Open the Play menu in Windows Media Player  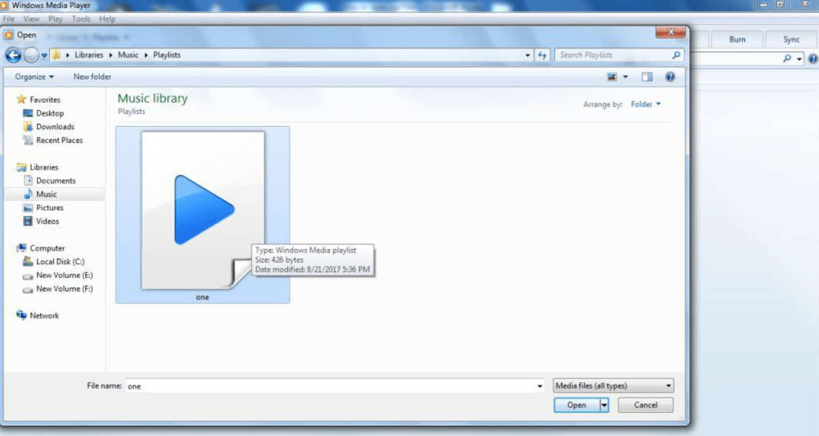(55, 19)
